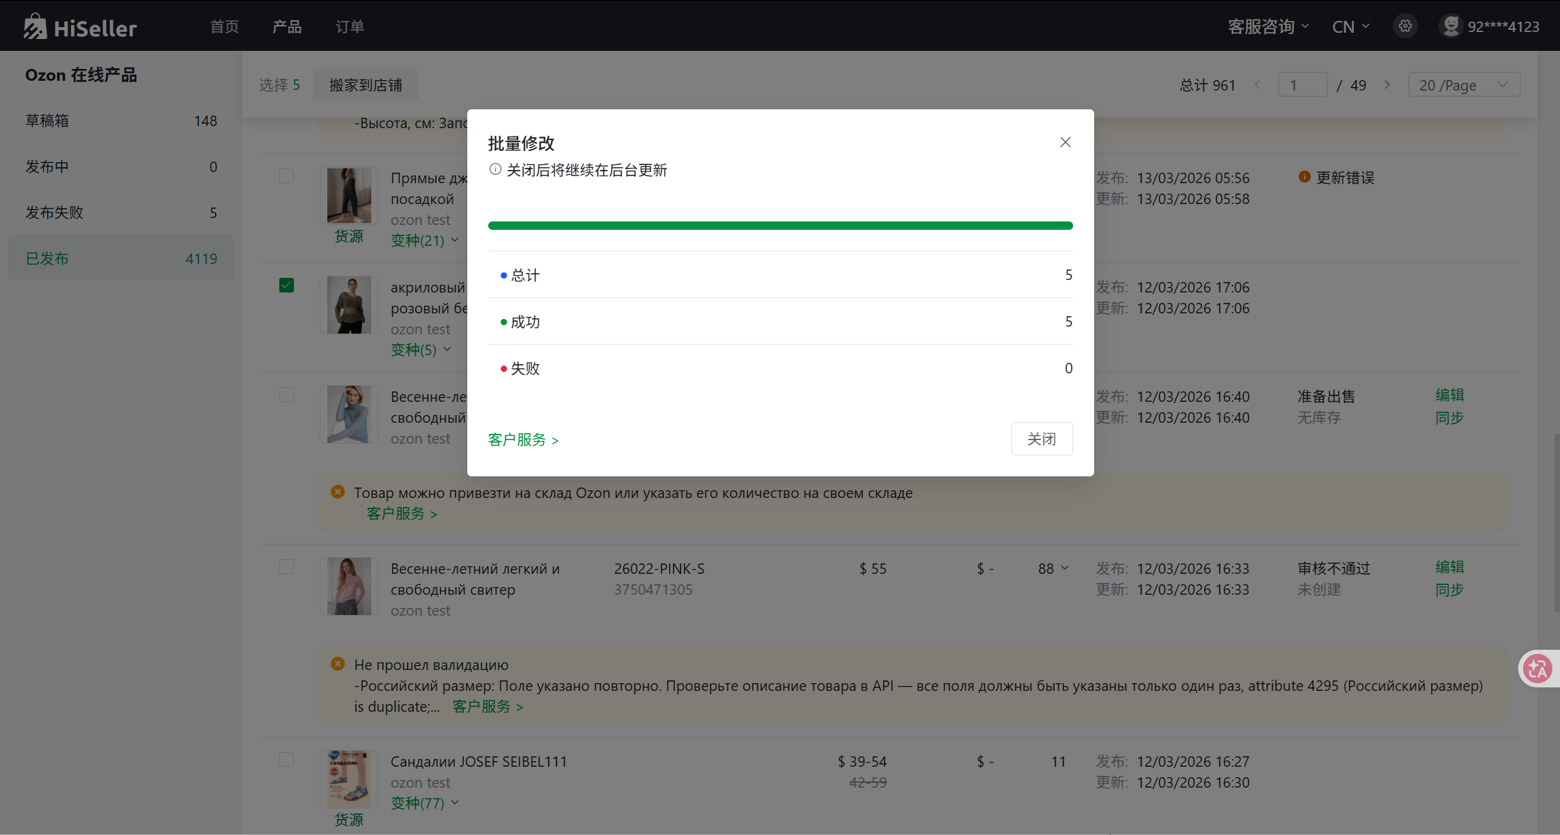This screenshot has height=835, width=1560.
Task: Tick checkbox for 26022-PINK-S sweater row
Action: point(286,566)
